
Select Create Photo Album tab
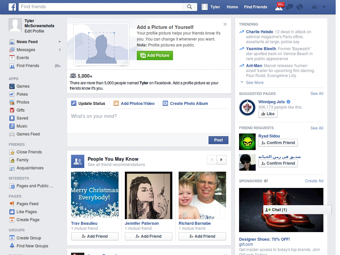185,104
